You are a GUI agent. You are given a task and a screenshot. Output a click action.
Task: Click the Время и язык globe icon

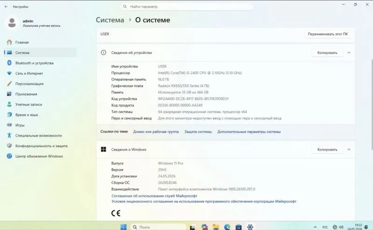point(9,114)
